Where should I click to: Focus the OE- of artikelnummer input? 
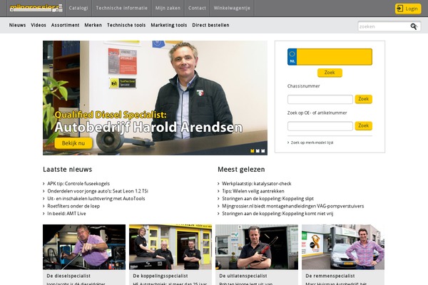320,126
